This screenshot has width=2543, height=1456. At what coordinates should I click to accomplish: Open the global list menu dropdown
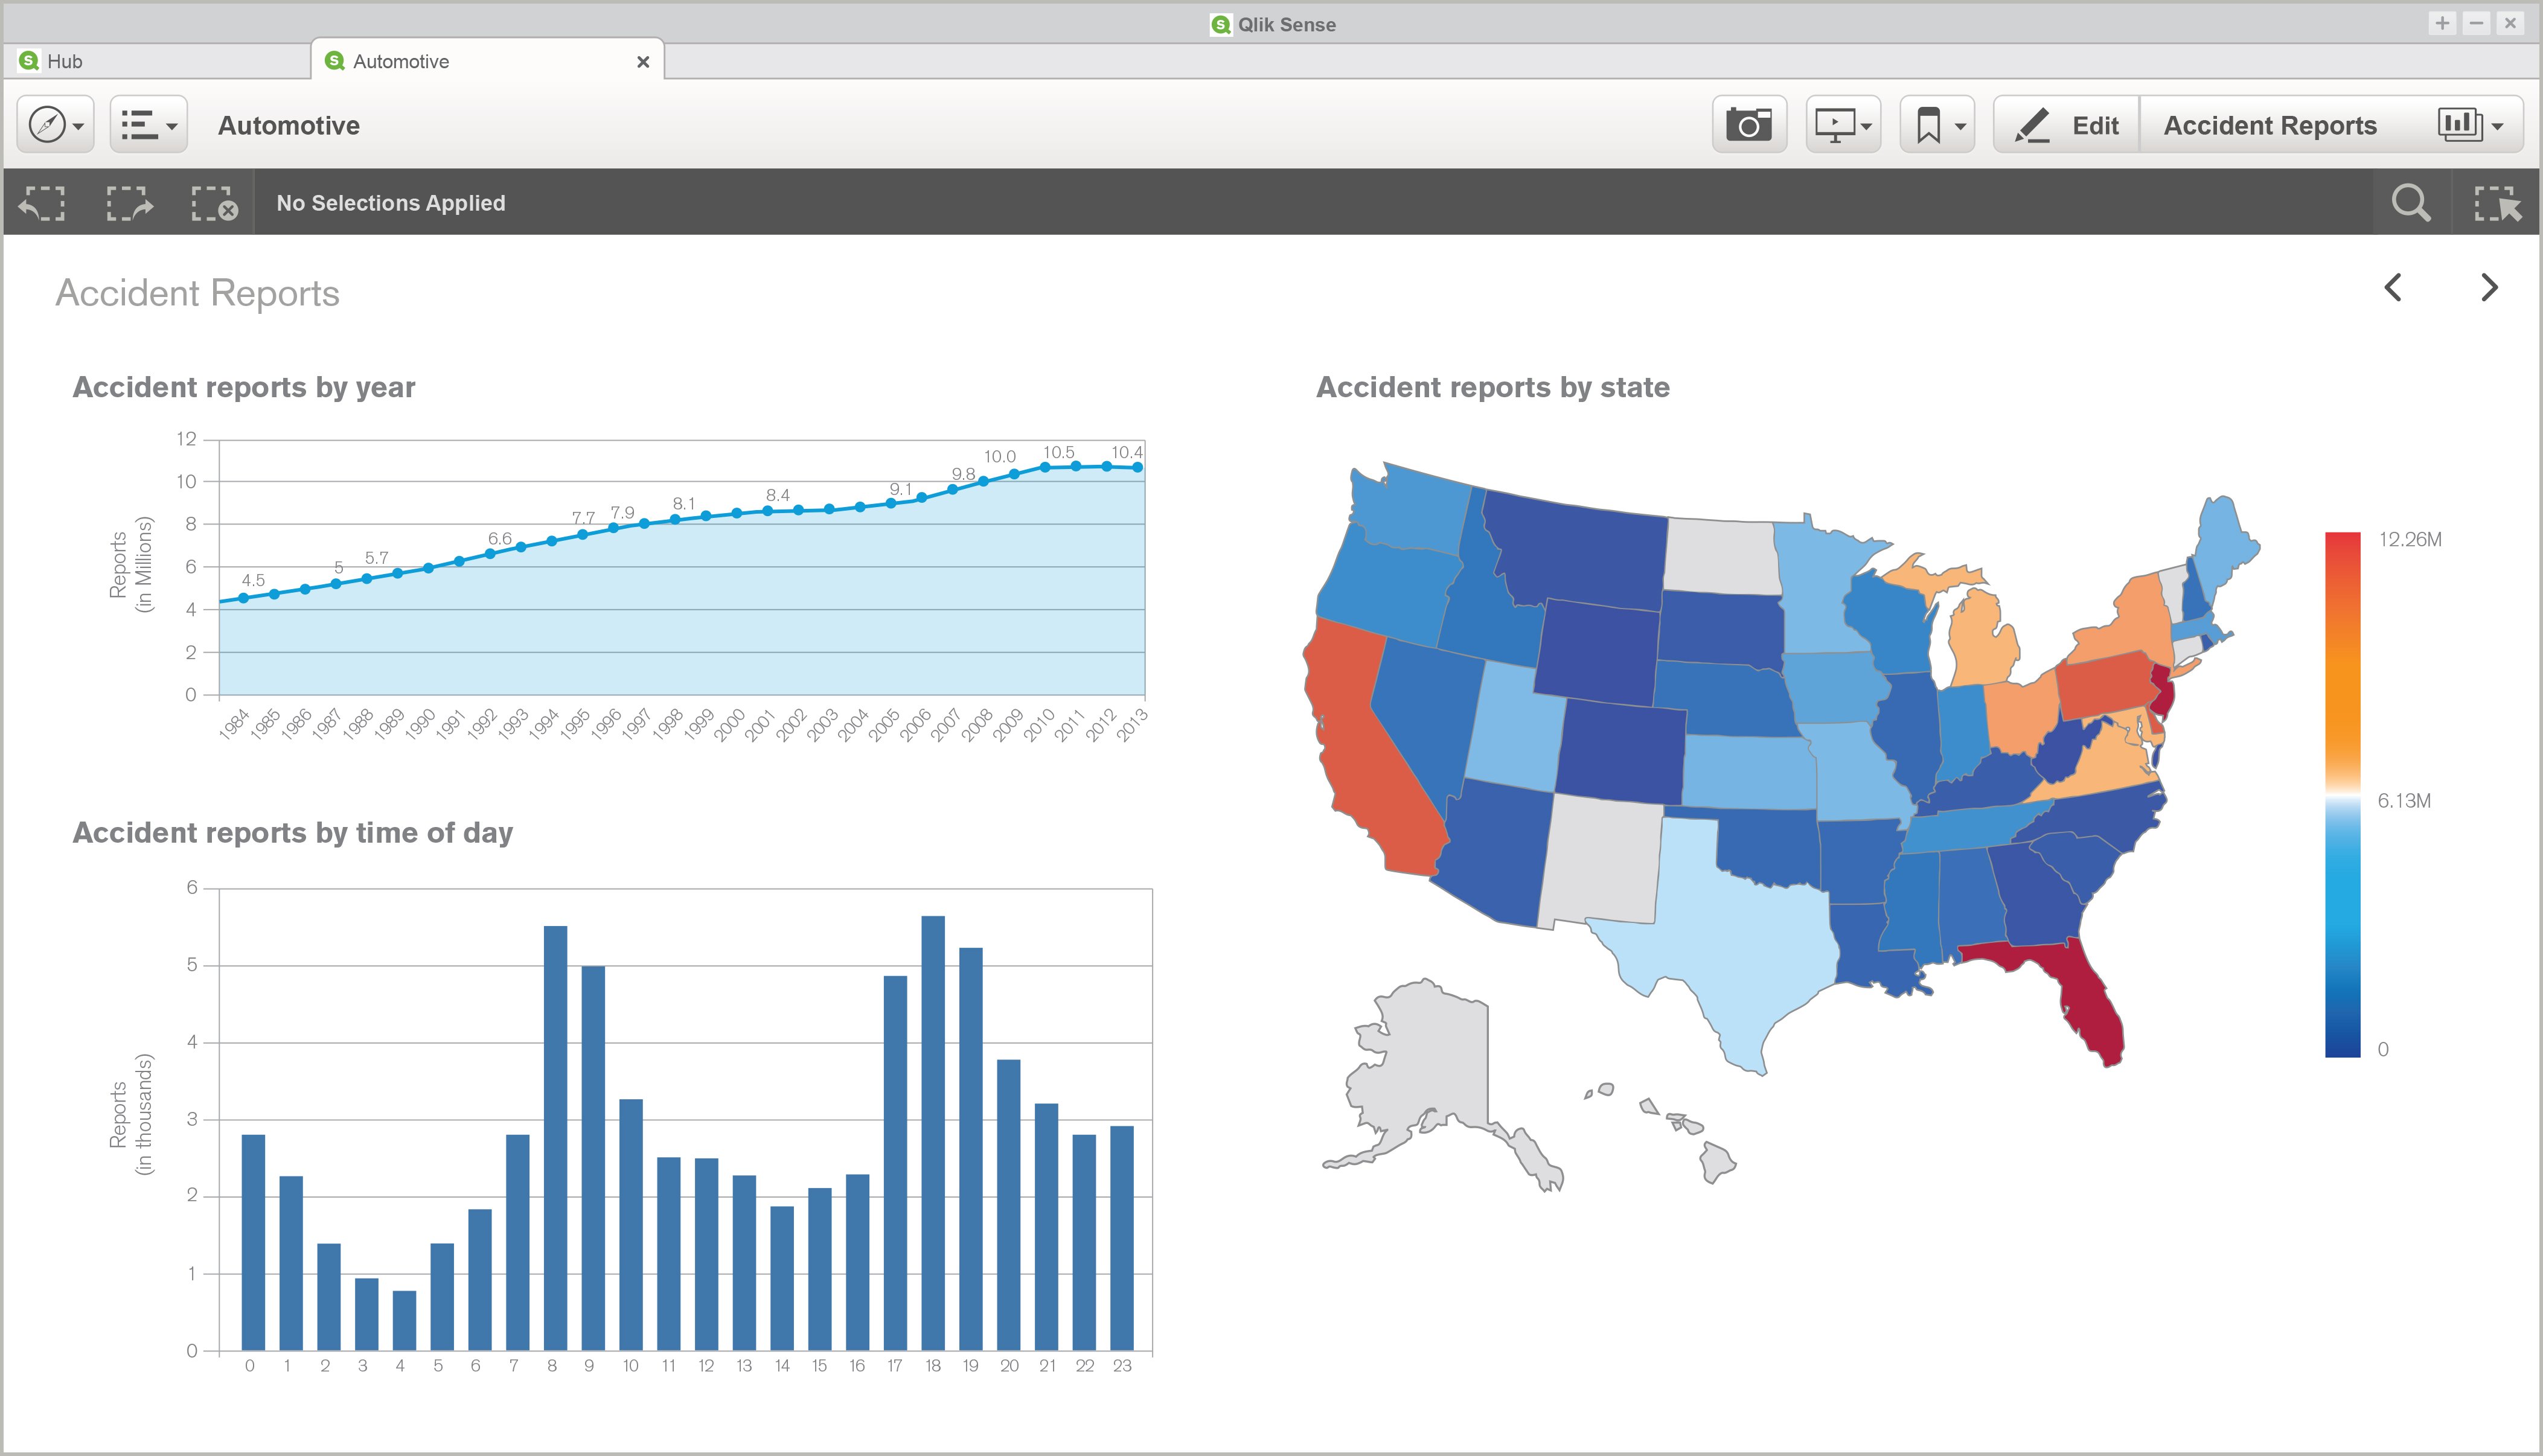(148, 125)
